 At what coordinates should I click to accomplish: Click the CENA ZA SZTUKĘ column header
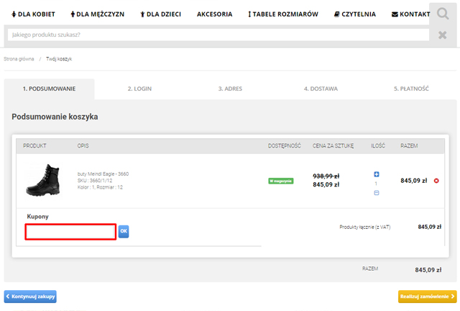coord(333,146)
